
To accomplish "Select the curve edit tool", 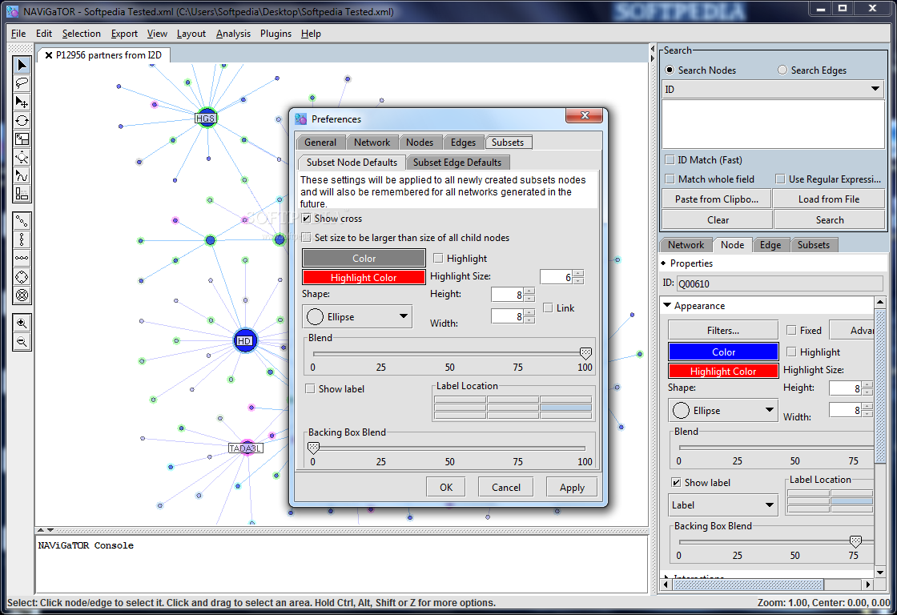I will (22, 175).
